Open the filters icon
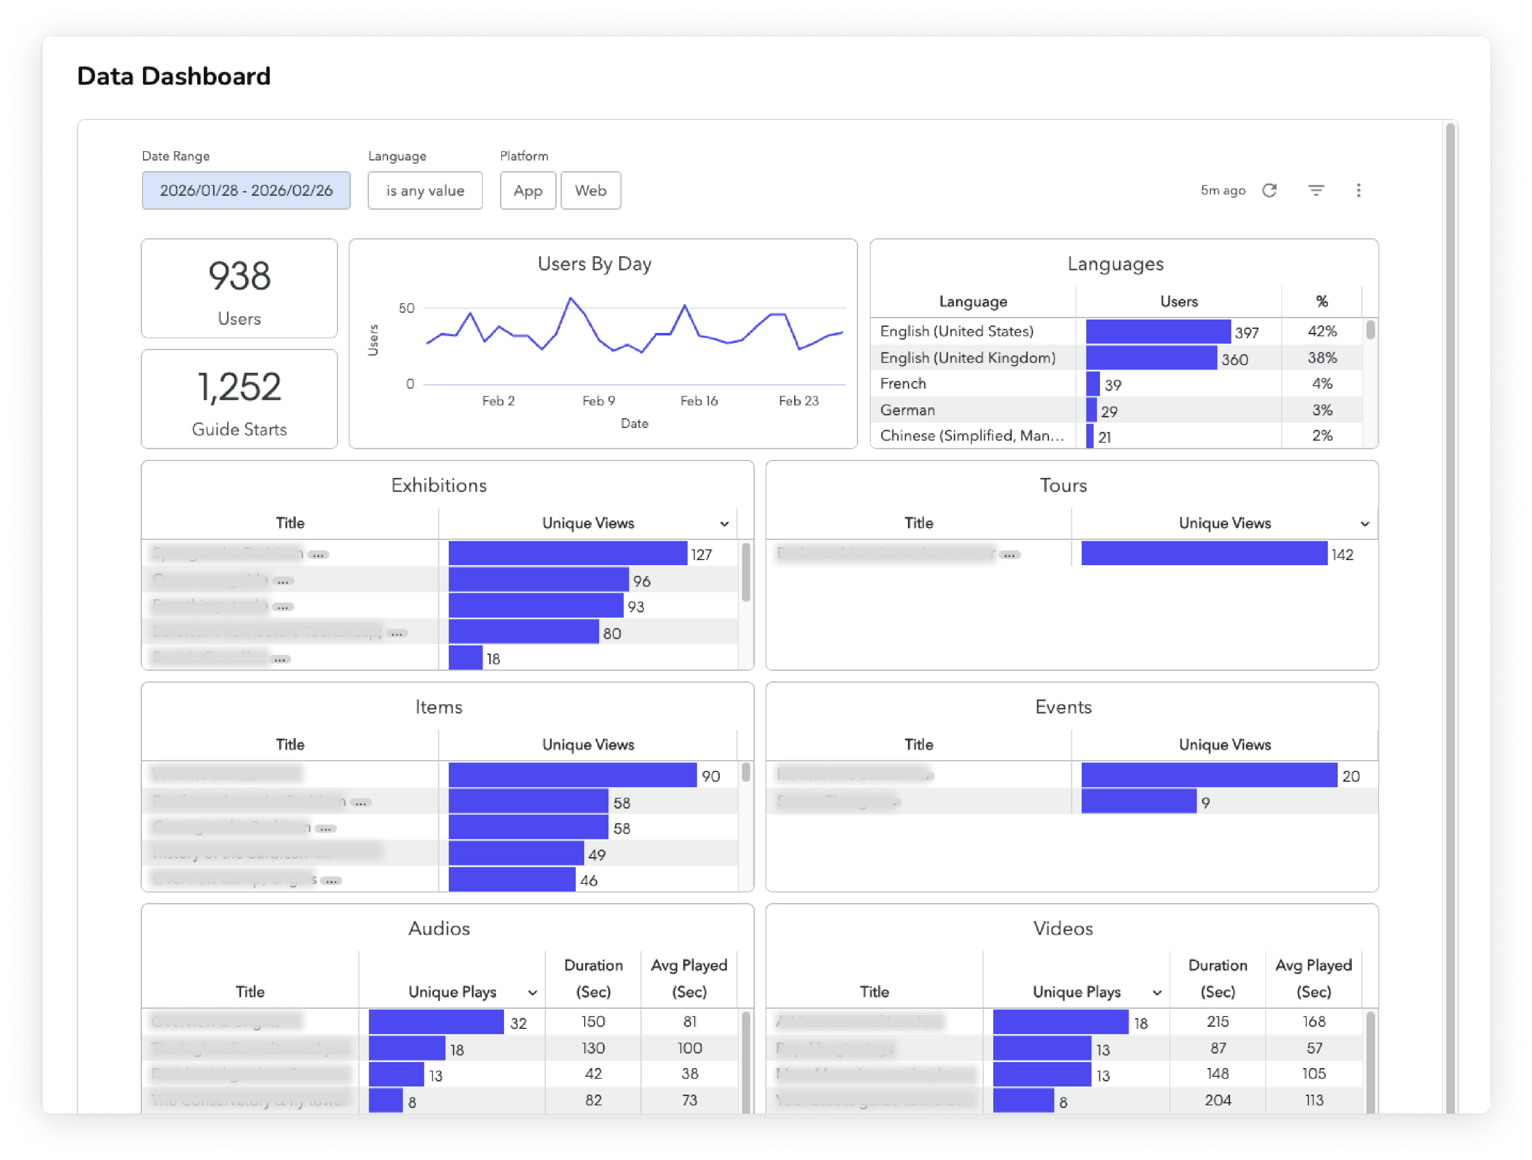The height and width of the screenshot is (1160, 1532). [1316, 190]
